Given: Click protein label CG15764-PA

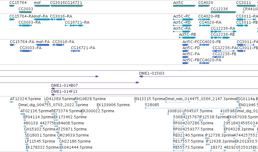Looking at the screenshot, I should (22, 42).
